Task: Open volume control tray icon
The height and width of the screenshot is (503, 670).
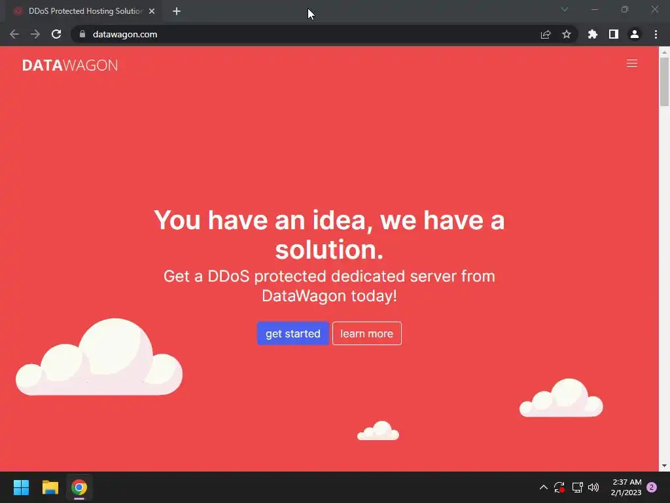Action: (x=593, y=487)
